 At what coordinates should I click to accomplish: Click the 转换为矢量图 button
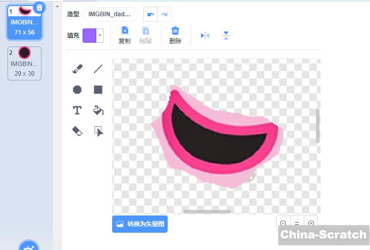[x=140, y=224]
